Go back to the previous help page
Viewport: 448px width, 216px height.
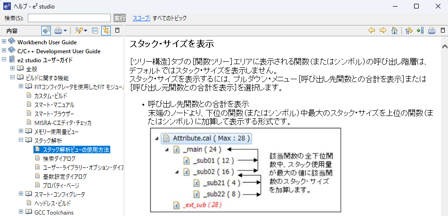(x=372, y=30)
